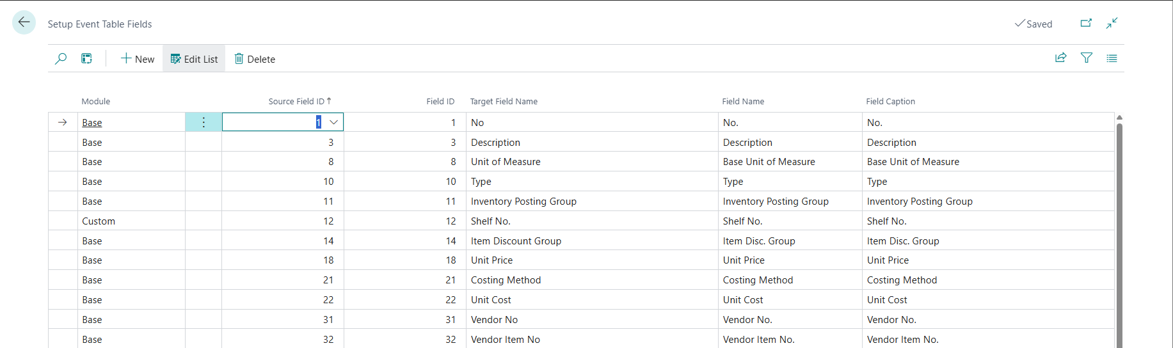Toggle the filter pane funnel icon
Viewport: 1173px width, 348px height.
click(x=1086, y=58)
